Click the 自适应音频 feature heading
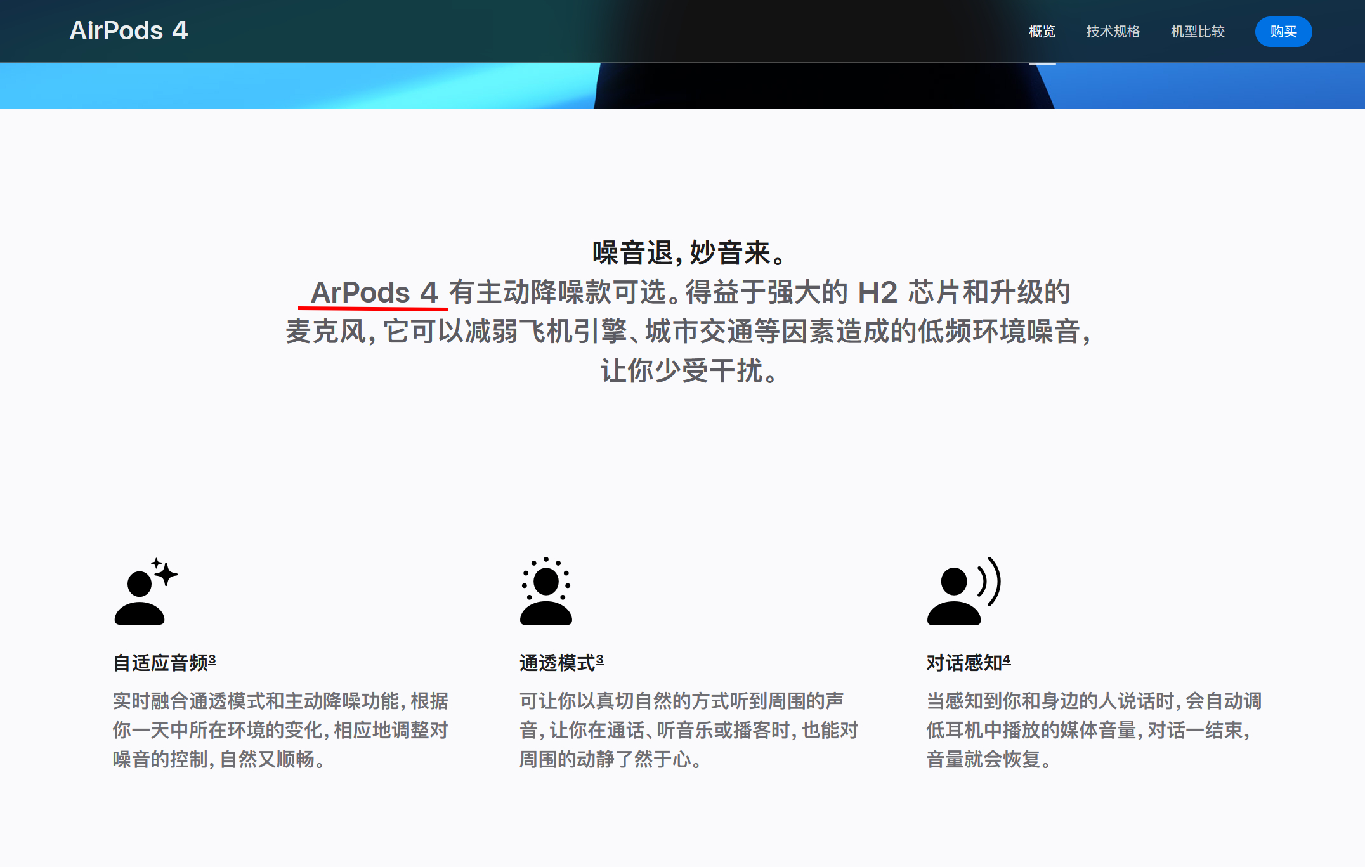1365x867 pixels. click(x=160, y=663)
